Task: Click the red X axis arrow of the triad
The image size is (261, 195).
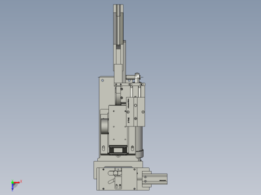Action: [17, 182]
